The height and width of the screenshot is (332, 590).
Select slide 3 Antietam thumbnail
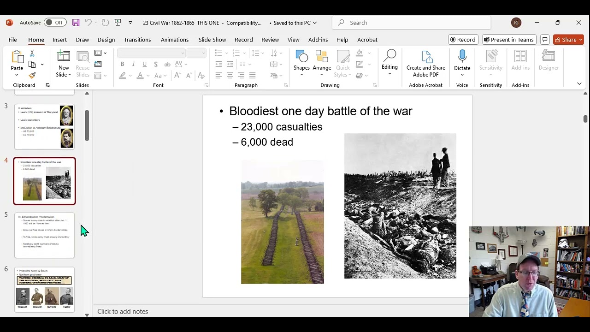(x=44, y=127)
